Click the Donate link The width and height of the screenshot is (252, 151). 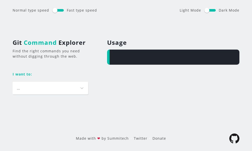pos(159,138)
